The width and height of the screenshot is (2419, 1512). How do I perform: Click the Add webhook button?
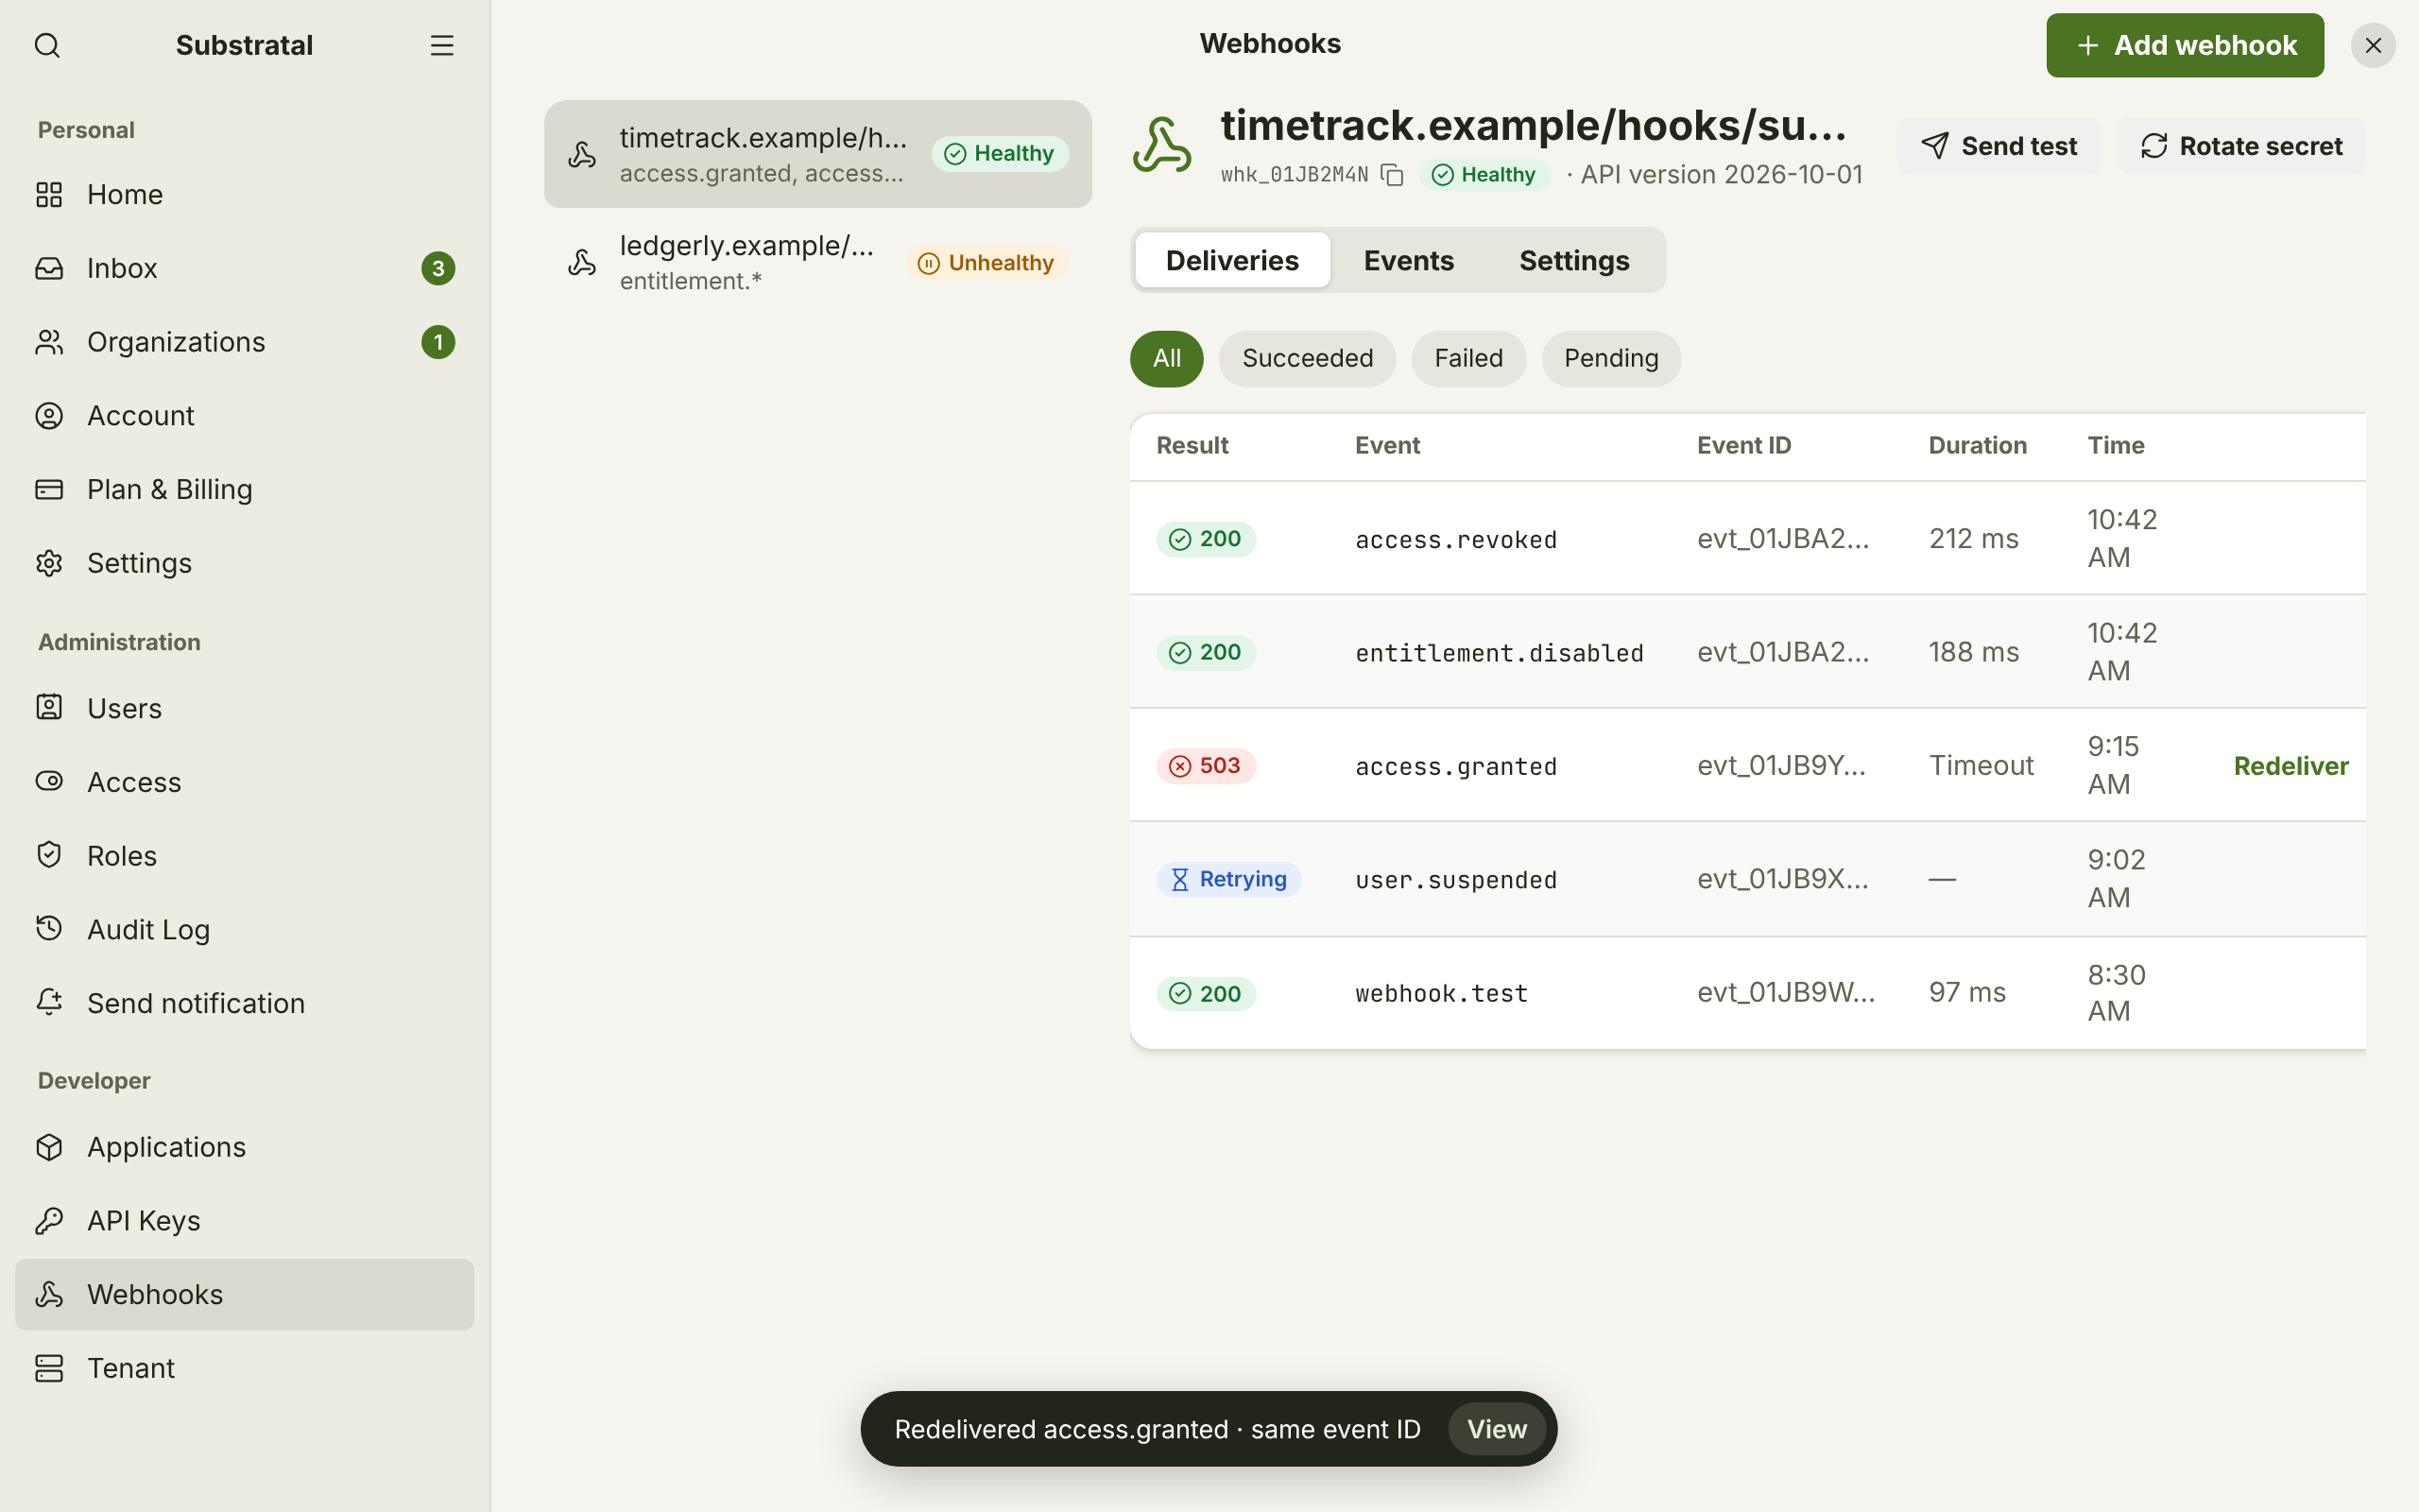pos(2185,45)
